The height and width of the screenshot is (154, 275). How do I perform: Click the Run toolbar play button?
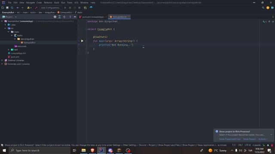pos(65,8)
